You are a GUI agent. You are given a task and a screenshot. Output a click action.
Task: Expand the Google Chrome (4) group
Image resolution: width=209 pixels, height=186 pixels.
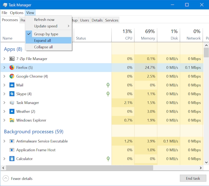tap(4, 76)
